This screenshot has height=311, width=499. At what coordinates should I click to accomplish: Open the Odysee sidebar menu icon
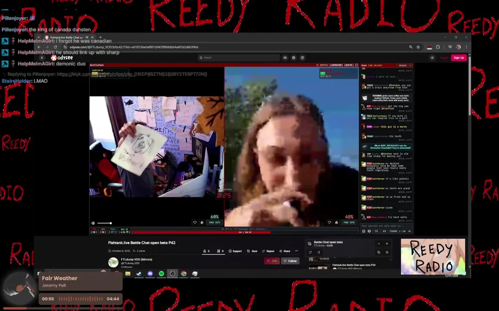(x=42, y=57)
